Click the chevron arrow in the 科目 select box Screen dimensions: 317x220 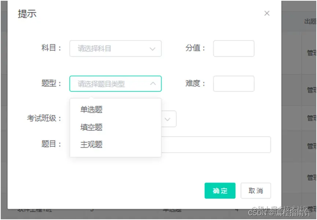[x=152, y=49]
